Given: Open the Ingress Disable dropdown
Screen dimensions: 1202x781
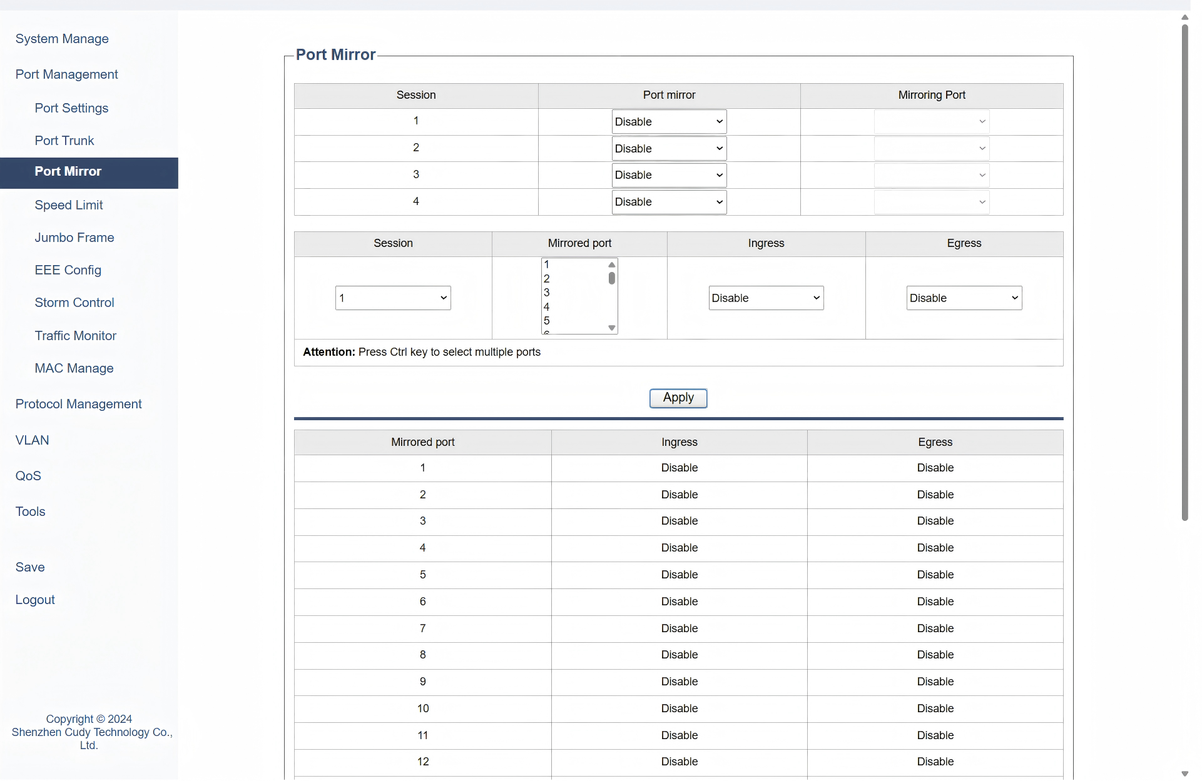Looking at the screenshot, I should point(765,298).
